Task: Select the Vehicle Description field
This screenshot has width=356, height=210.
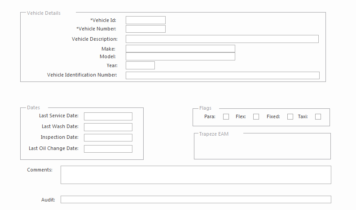Action: [222, 39]
